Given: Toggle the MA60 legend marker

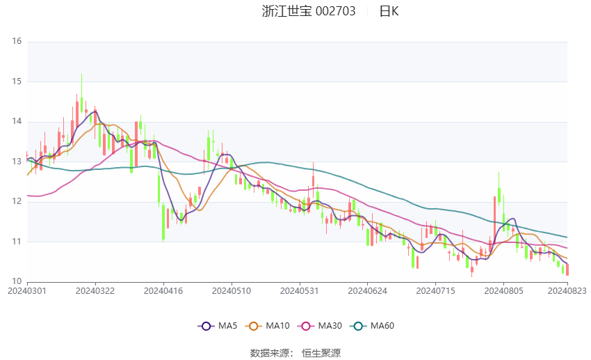Looking at the screenshot, I should coord(358,326).
